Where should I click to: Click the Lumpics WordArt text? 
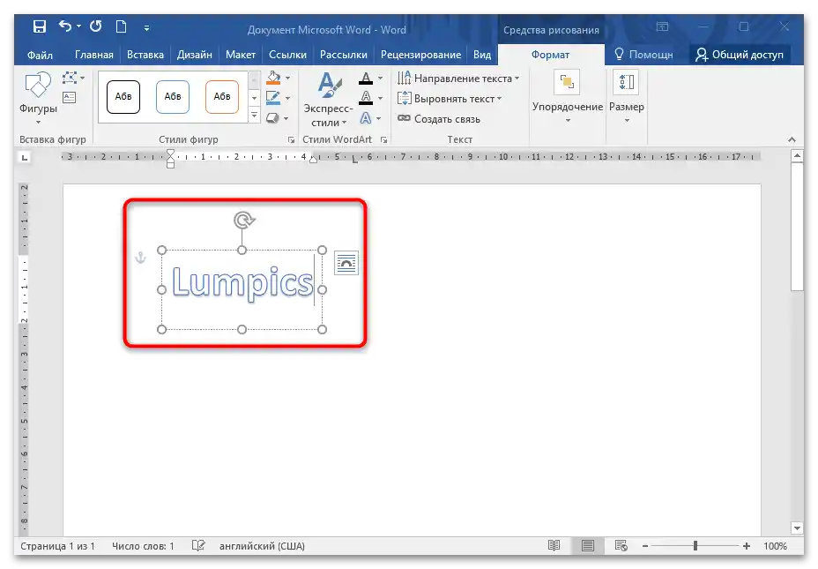point(242,282)
